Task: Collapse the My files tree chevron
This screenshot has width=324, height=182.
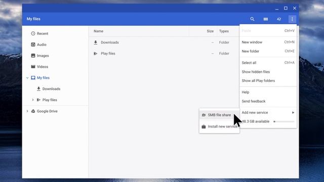Action: (x=27, y=78)
